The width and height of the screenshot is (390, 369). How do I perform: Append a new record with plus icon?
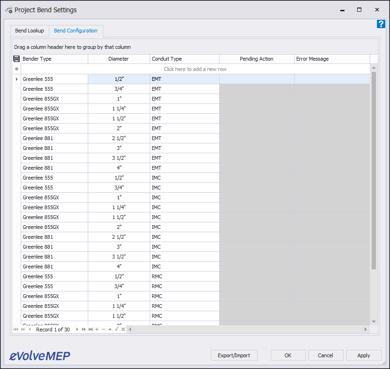[97, 330]
